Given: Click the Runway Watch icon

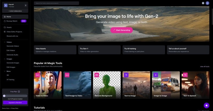Looking at the screenshot, I should (5, 21).
